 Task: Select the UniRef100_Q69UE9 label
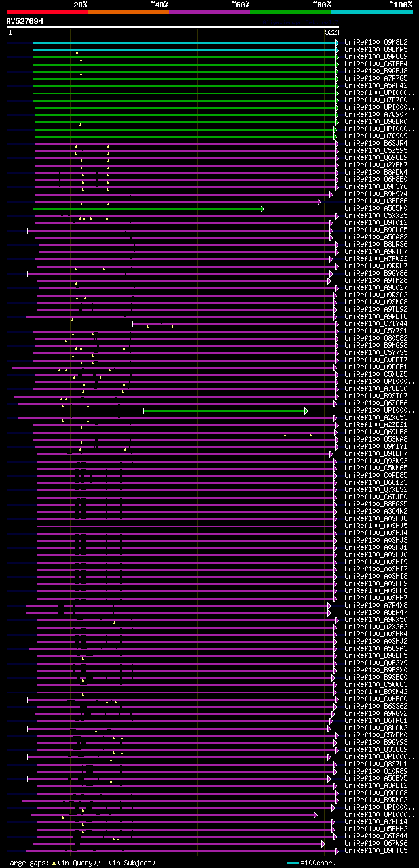pos(376,158)
